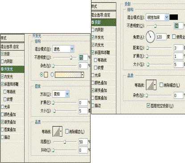This screenshot has height=163, width=185.
Task: Click black shadow color swatch in Drop Shadow dialog
Action: pos(174,17)
